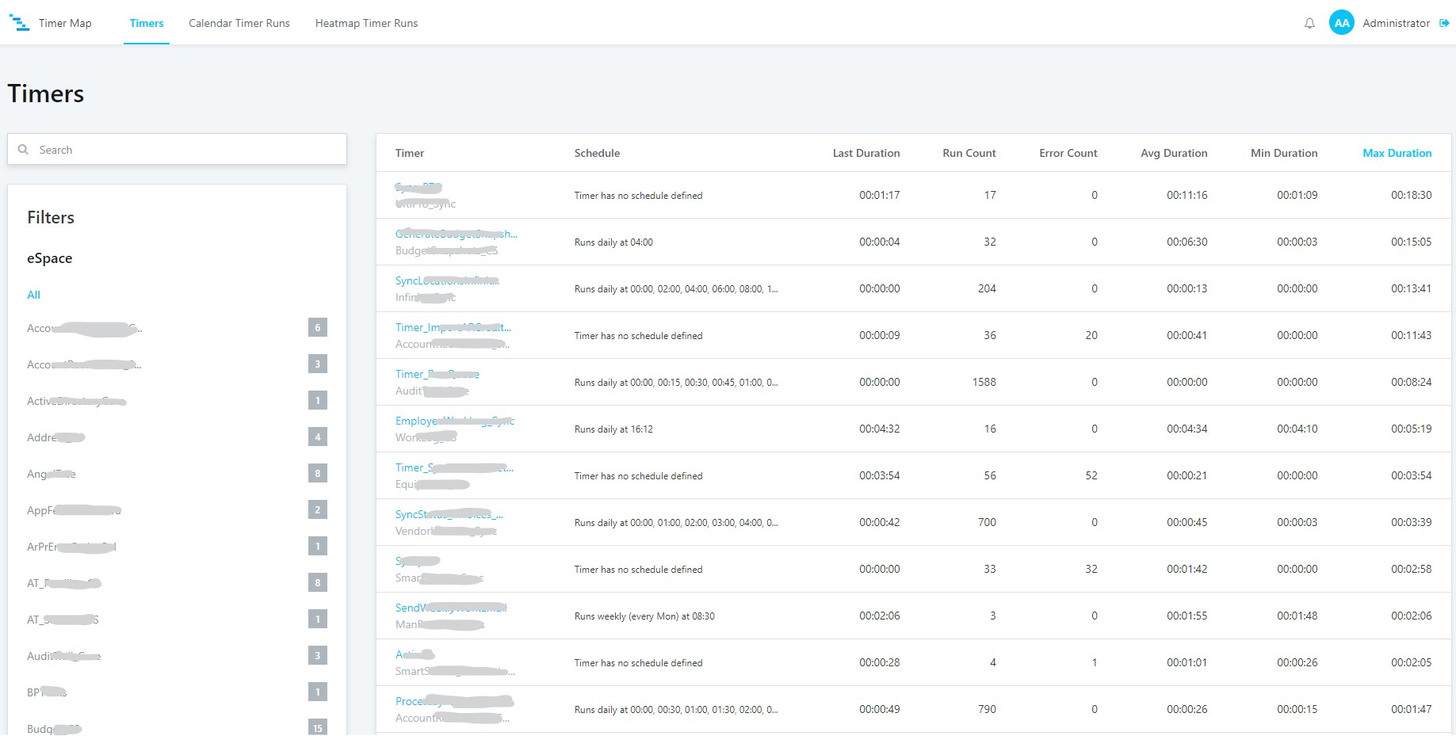Toggle Max Duration sort order
Image resolution: width=1456 pixels, height=736 pixels.
tap(1397, 153)
